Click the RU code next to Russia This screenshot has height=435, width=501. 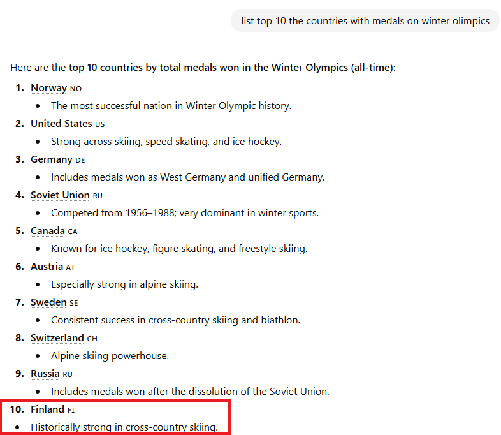[68, 374]
